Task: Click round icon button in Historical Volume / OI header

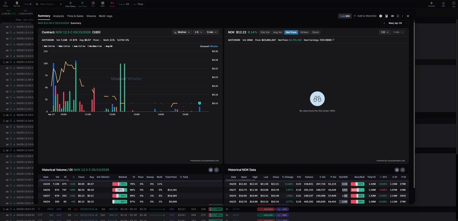Action: [x=216, y=170]
